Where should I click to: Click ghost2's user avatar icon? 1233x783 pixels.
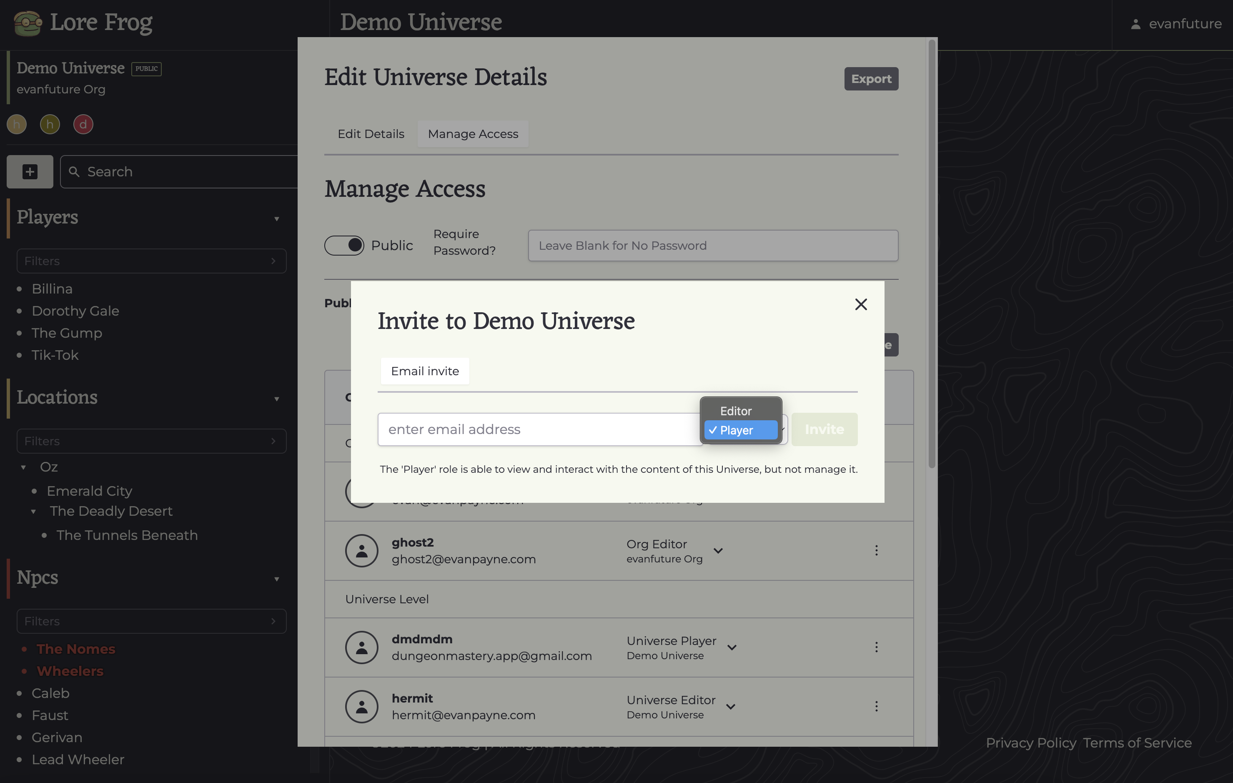point(361,550)
